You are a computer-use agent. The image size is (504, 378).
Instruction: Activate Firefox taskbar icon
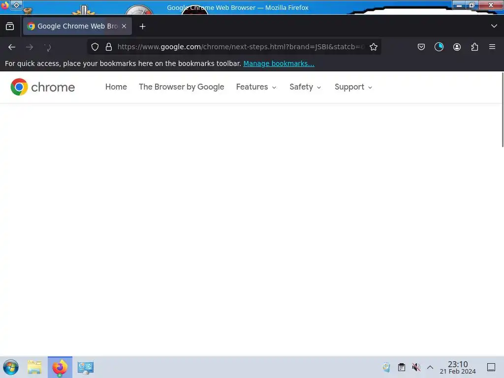point(60,367)
